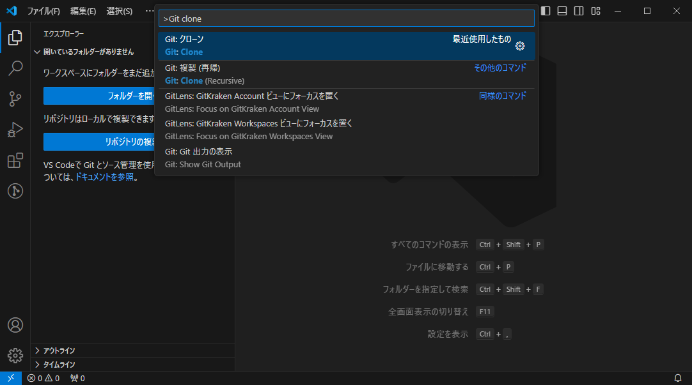The width and height of the screenshot is (692, 385).
Task: Minimize the VS Code window
Action: [x=618, y=11]
